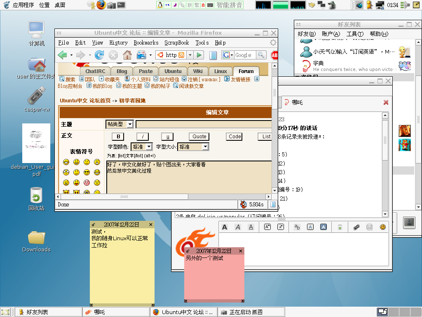Toggle the lock icon on the pink sticky note

[188, 251]
